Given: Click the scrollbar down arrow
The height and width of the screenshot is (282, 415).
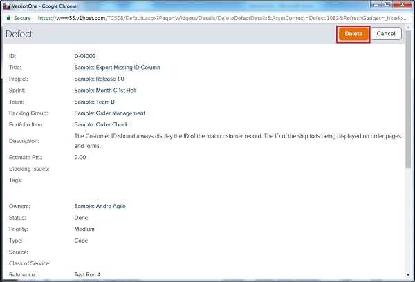Looking at the screenshot, I should 409,277.
